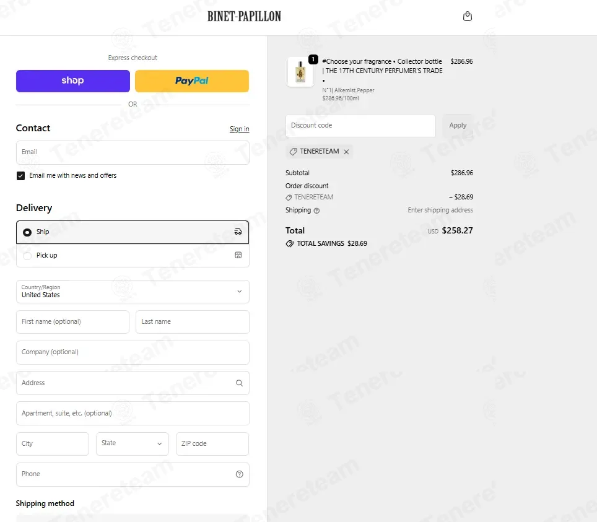Click the Pick up store icon
Viewport: 597px width, 522px height.
pos(238,255)
